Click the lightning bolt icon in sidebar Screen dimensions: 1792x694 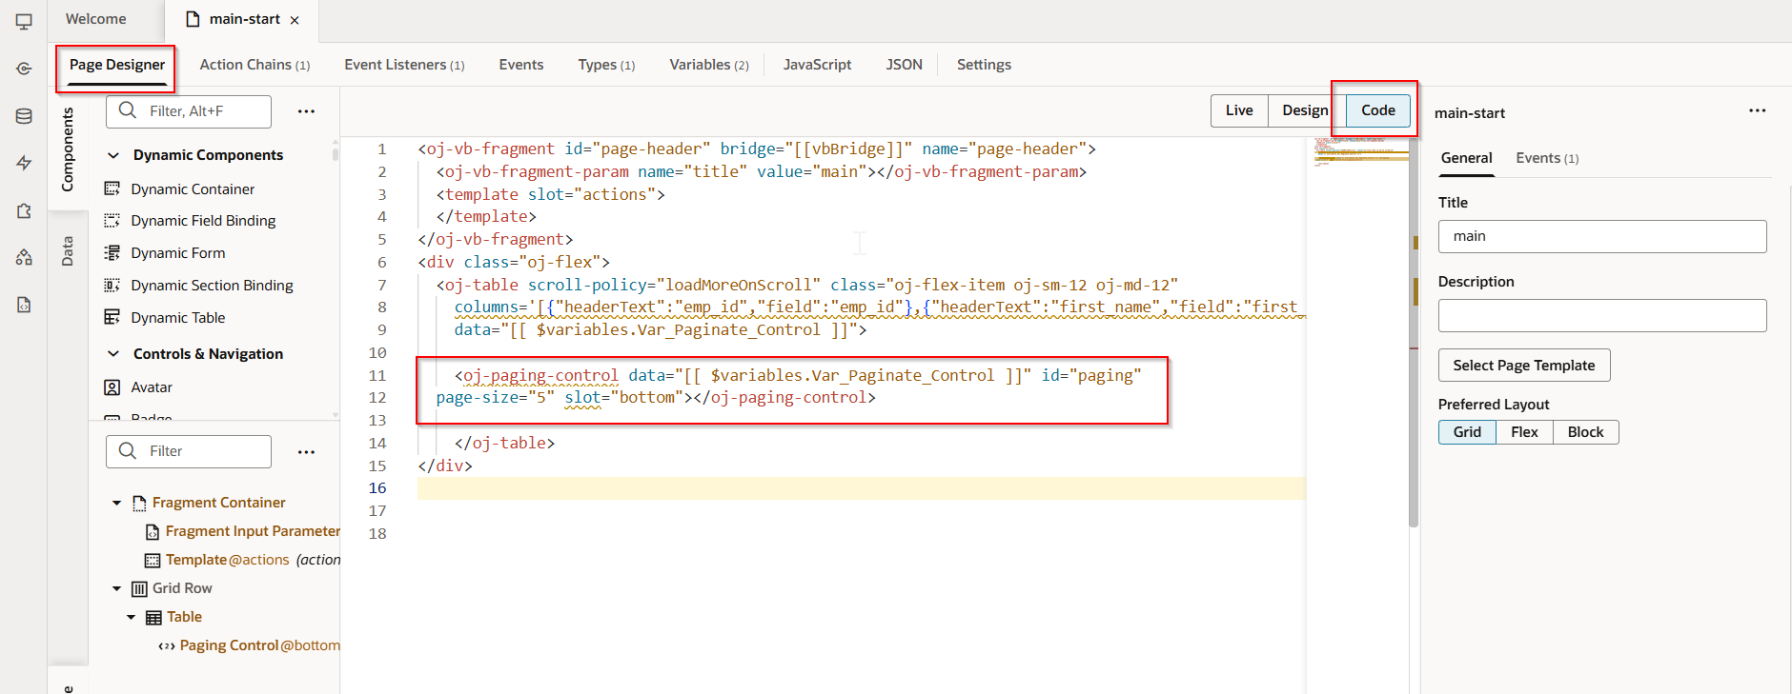(x=24, y=163)
